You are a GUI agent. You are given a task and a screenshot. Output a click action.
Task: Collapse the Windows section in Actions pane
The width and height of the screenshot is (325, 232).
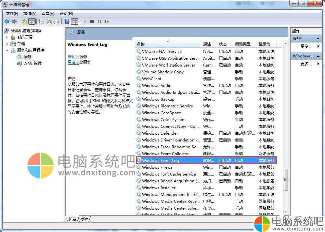click(318, 56)
